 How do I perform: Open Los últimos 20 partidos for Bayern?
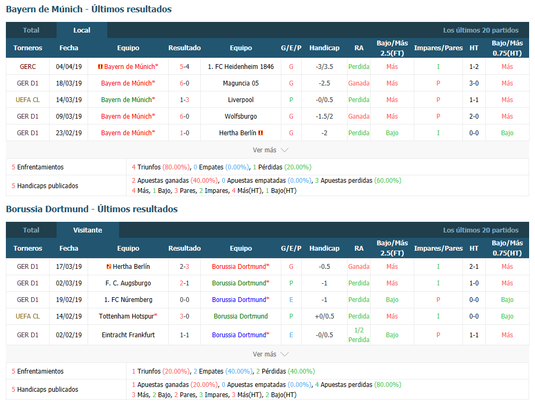coord(481,30)
